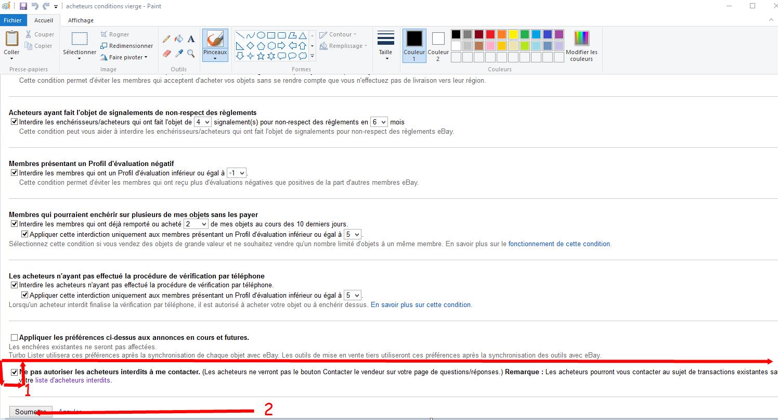
Task: Click the Coller clipboard icon
Action: pos(11,39)
